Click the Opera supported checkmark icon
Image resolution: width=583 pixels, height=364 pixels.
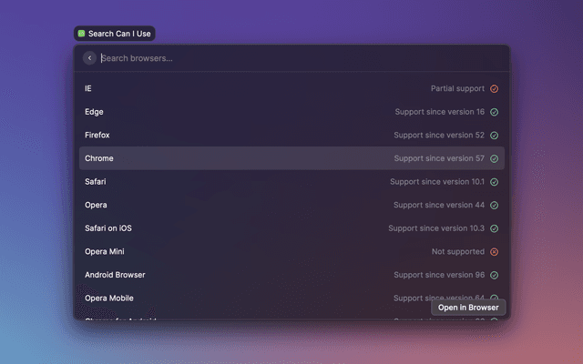494,205
